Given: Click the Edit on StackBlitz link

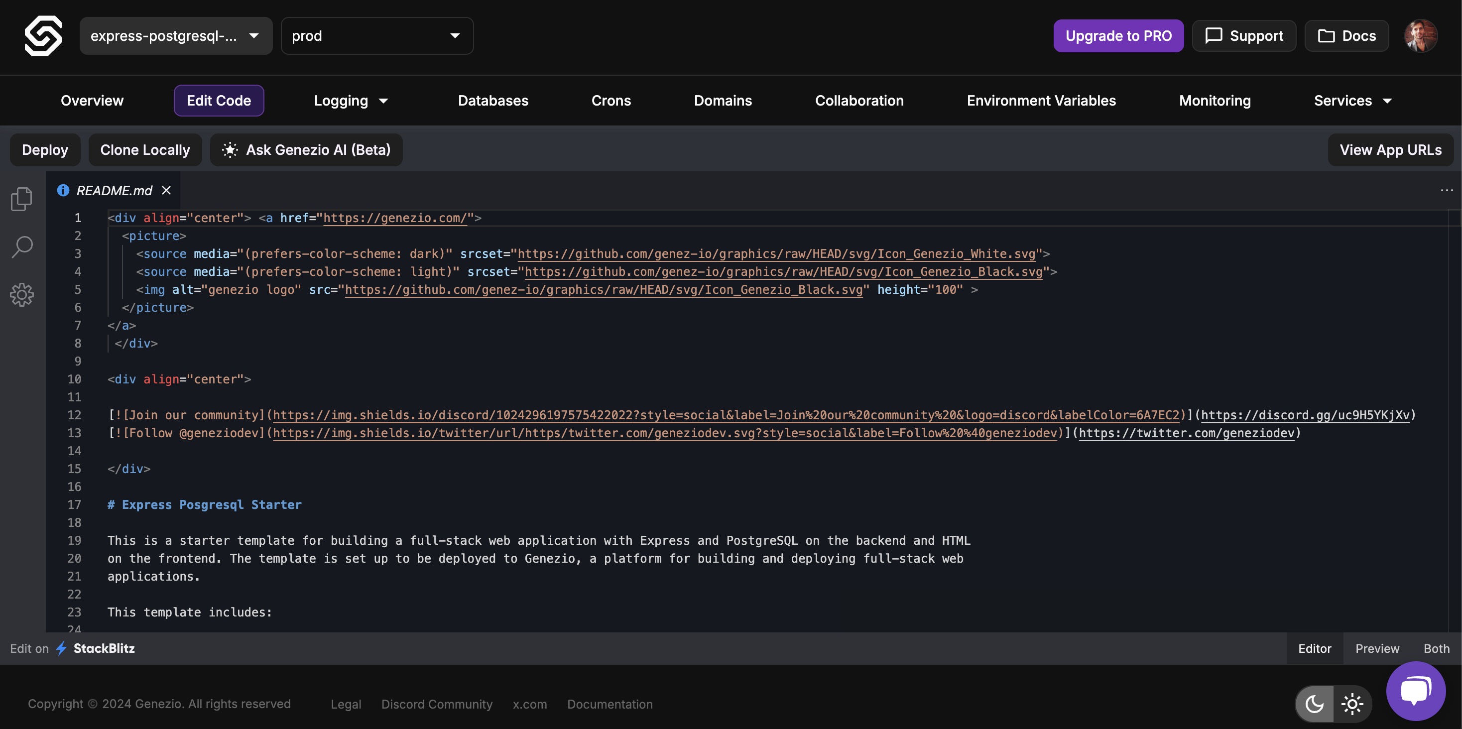Looking at the screenshot, I should tap(73, 648).
